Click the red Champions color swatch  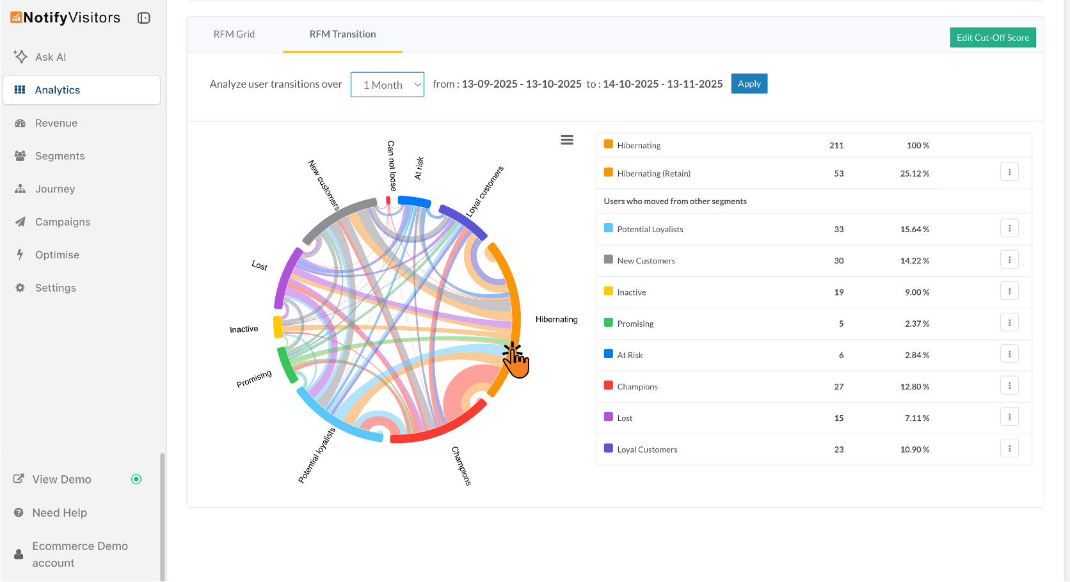608,385
